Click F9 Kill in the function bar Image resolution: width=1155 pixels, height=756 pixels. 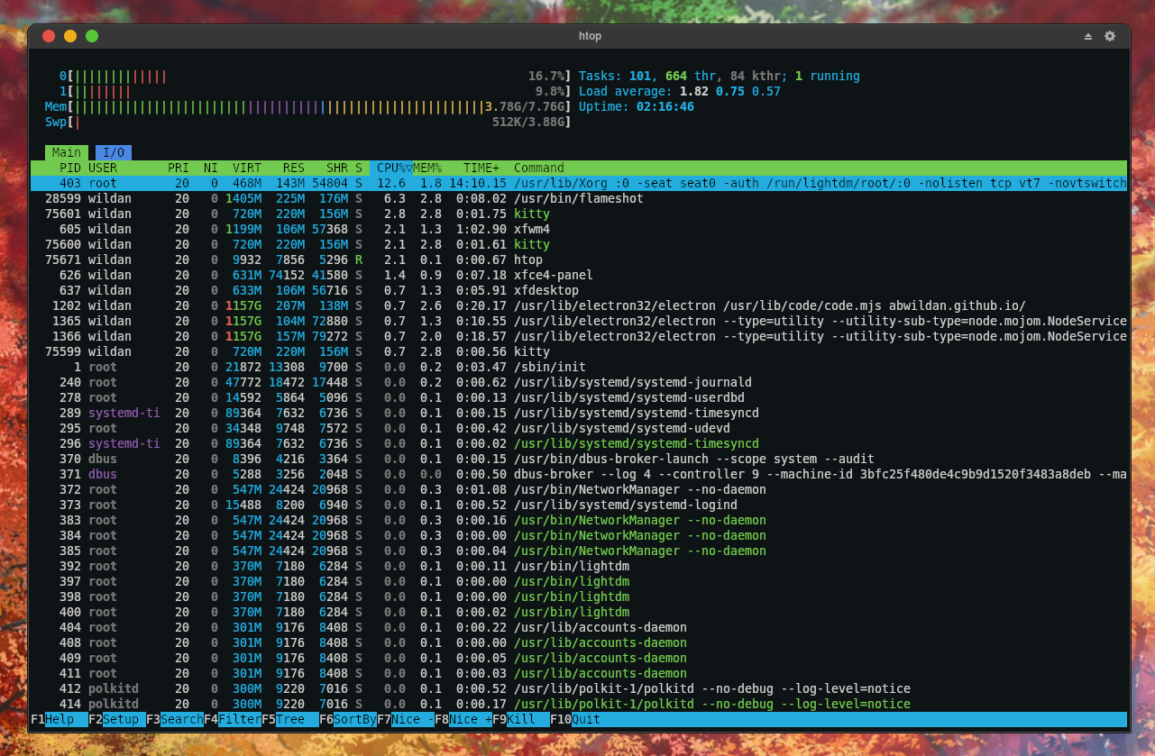(x=521, y=719)
